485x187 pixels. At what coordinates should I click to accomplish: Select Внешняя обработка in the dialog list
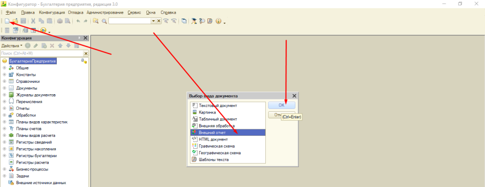228,126
